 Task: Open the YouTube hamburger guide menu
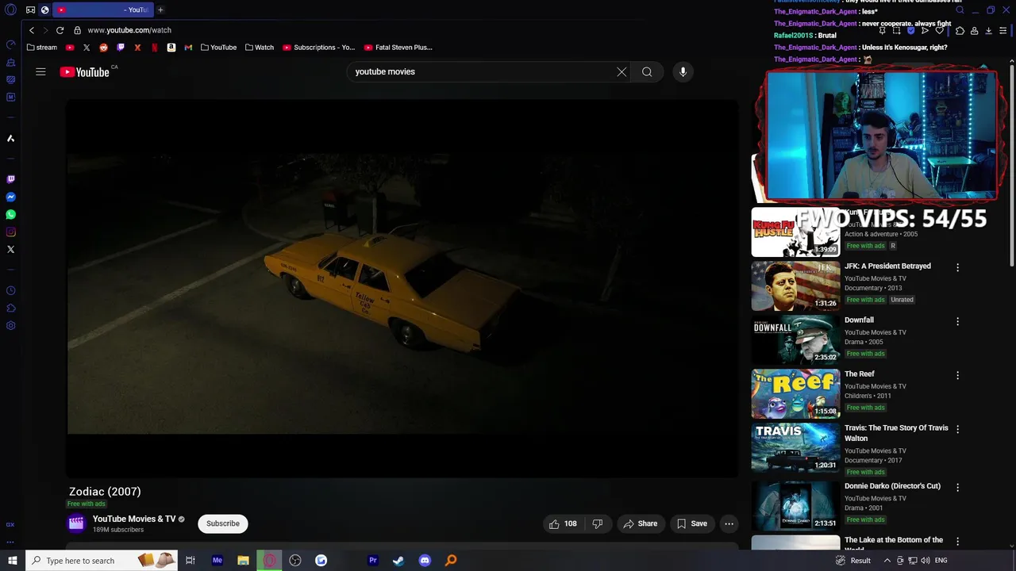pyautogui.click(x=40, y=71)
